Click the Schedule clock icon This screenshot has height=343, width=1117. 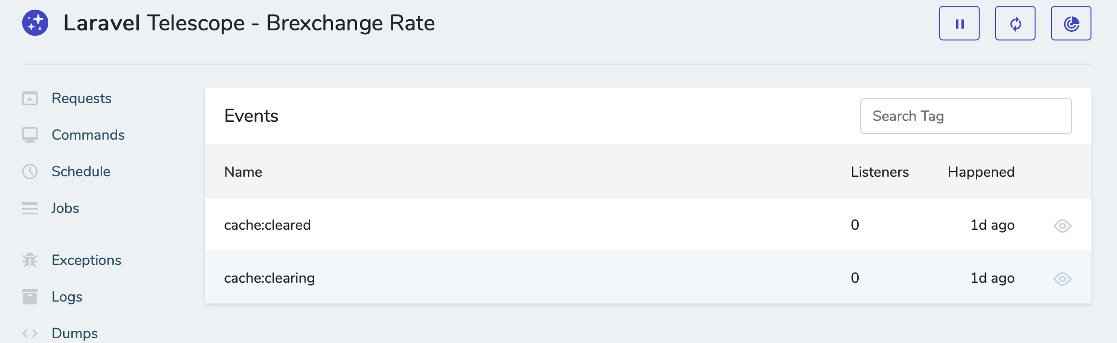tap(30, 171)
